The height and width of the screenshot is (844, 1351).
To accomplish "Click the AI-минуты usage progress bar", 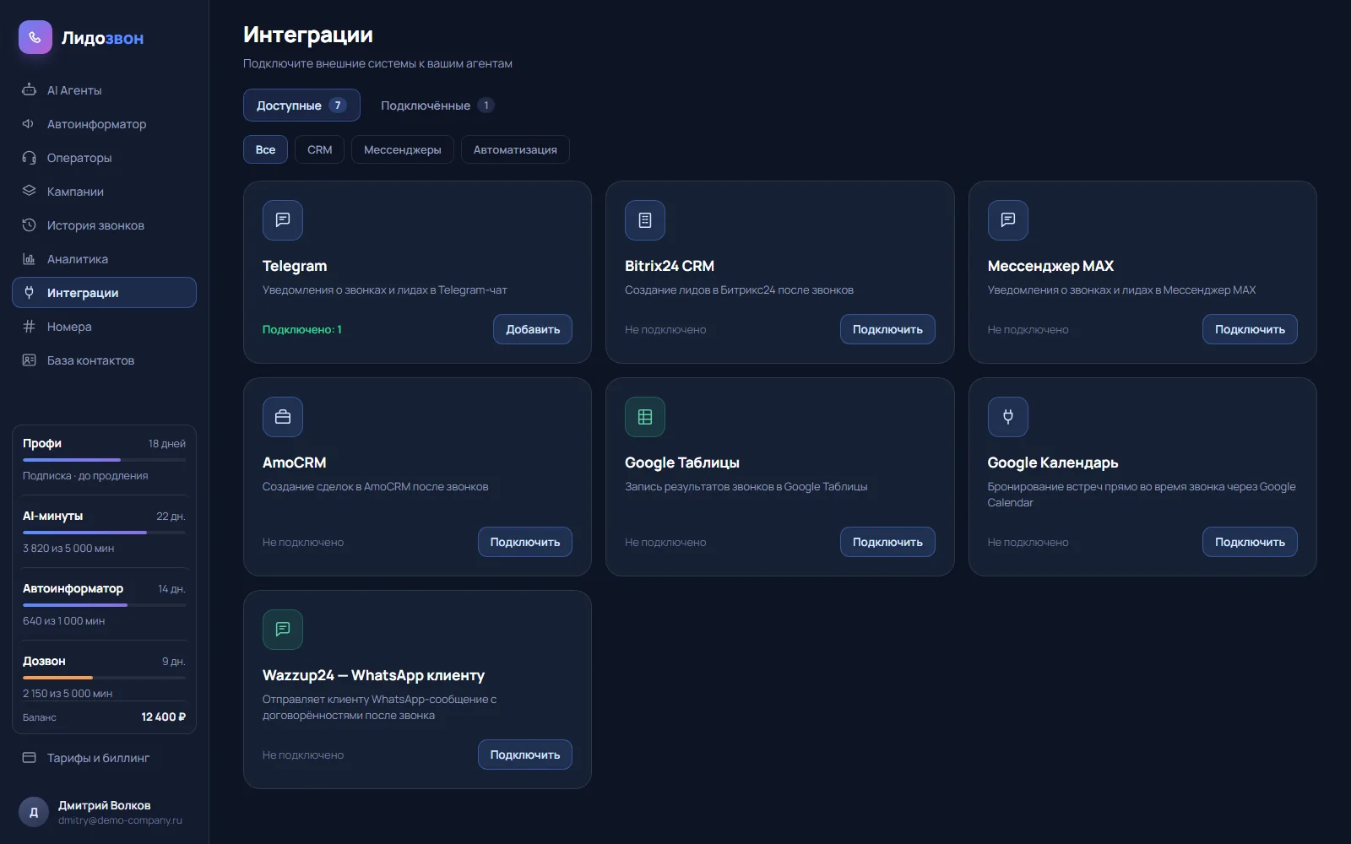I will pos(104,533).
